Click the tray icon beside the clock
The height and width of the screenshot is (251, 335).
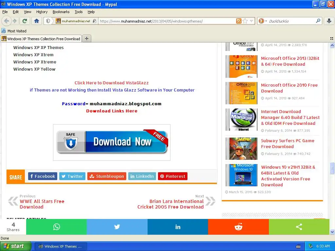click(310, 246)
